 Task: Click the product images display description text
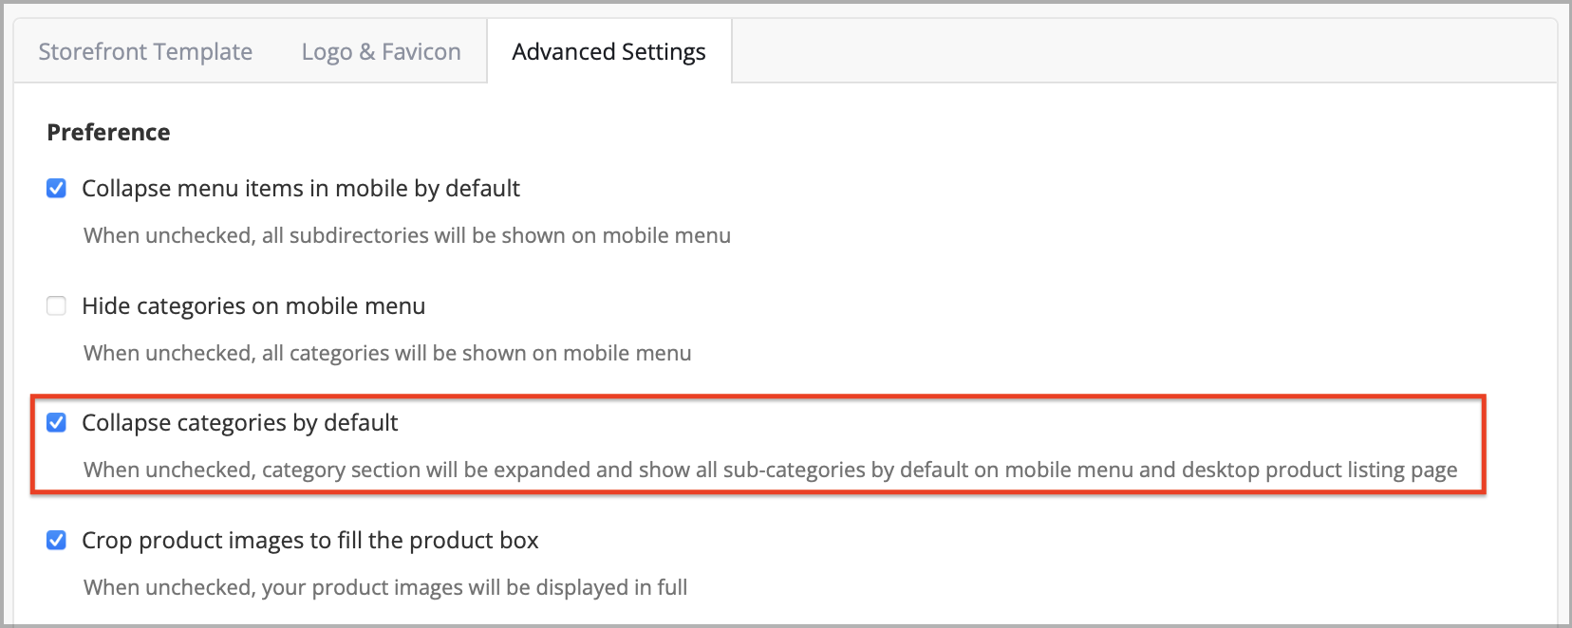pyautogui.click(x=384, y=587)
